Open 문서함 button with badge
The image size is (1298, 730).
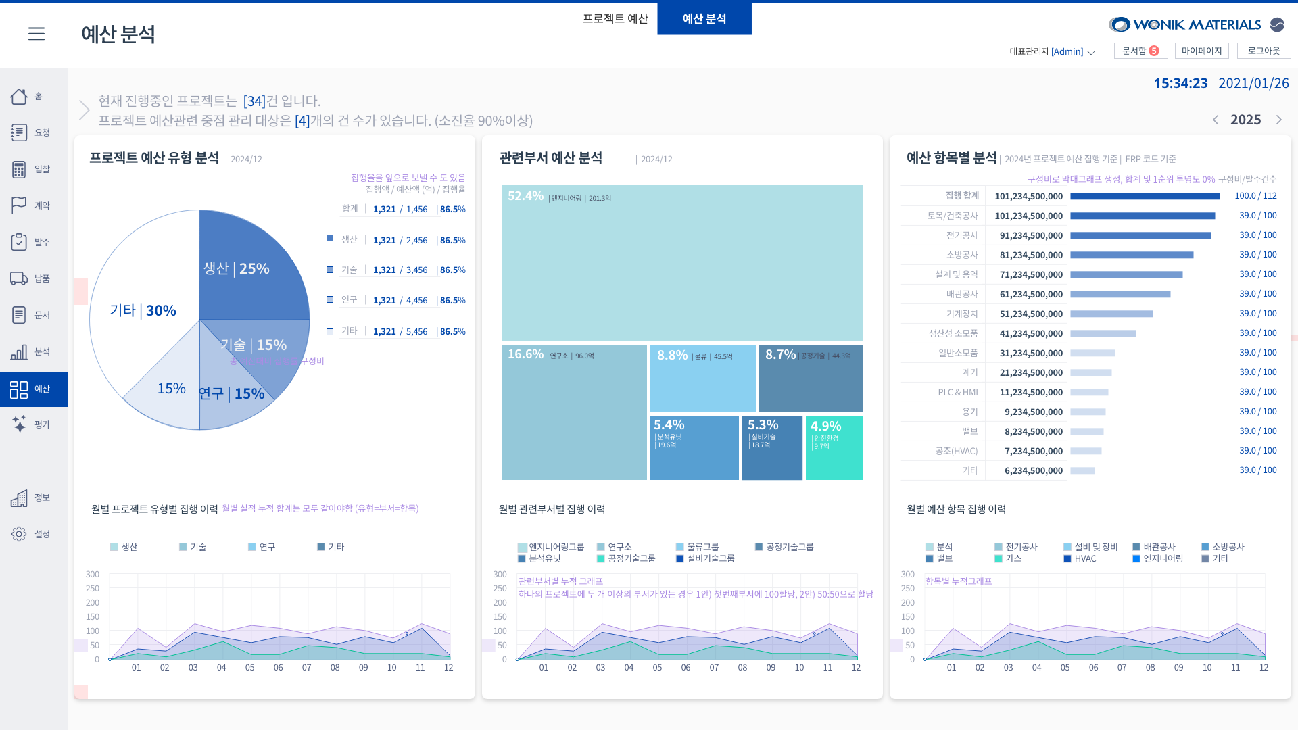[1140, 51]
